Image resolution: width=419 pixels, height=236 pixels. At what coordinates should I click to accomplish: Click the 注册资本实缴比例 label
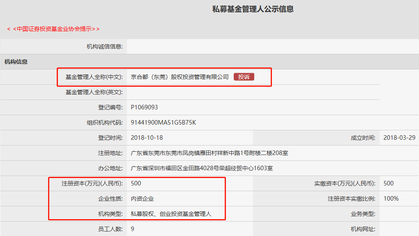point(351,199)
